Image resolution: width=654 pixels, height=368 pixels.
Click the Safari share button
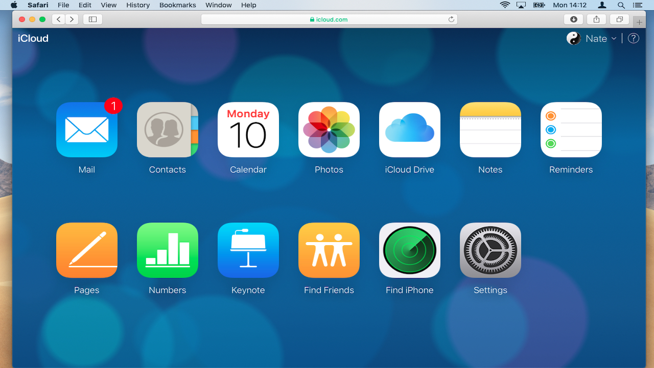(597, 19)
